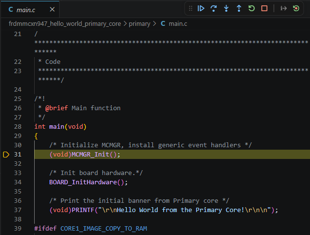Click line number 28
310x235 pixels.
[x=18, y=127]
